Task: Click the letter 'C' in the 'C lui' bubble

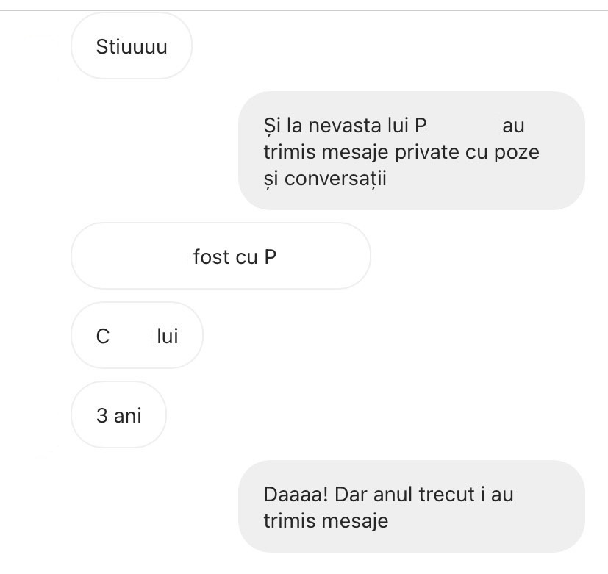Action: pos(103,336)
